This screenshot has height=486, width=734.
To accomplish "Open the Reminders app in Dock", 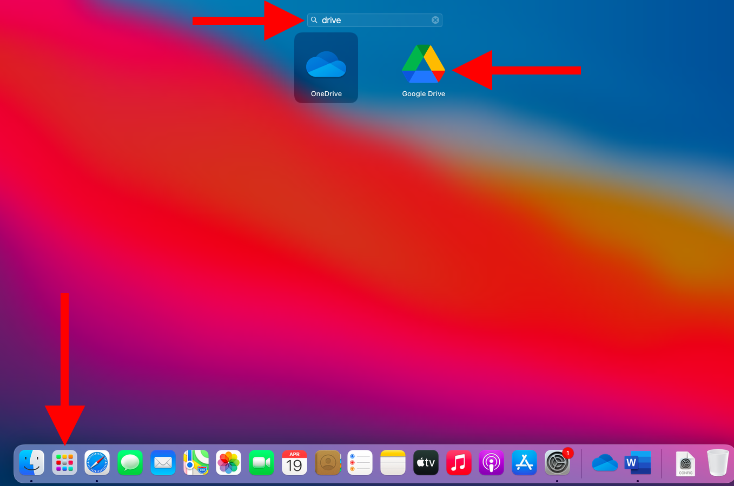I will (360, 463).
